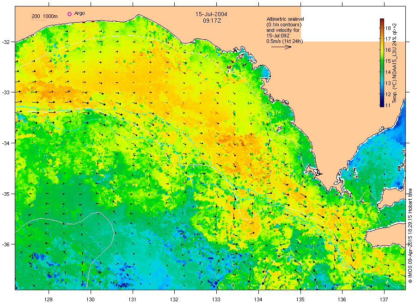Click the '0.5m/s (1kt 24h)' text
The width and height of the screenshot is (416, 305).
(284, 42)
